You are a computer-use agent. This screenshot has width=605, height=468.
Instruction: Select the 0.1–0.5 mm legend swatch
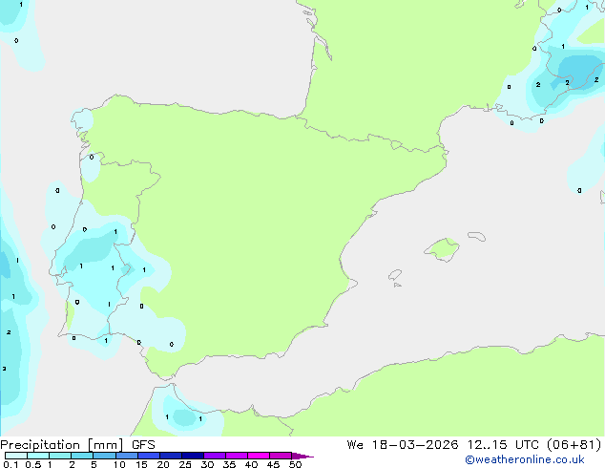click(16, 456)
